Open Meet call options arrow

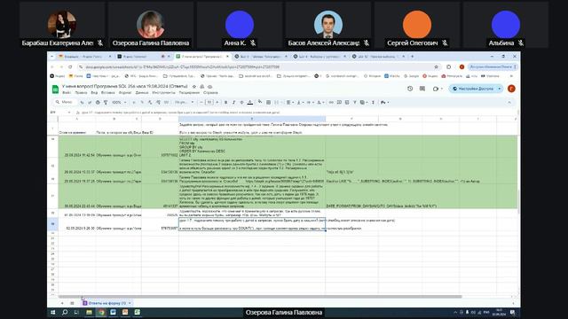(442, 89)
